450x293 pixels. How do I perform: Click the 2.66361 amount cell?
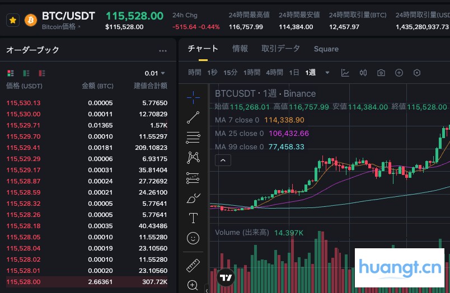point(100,282)
